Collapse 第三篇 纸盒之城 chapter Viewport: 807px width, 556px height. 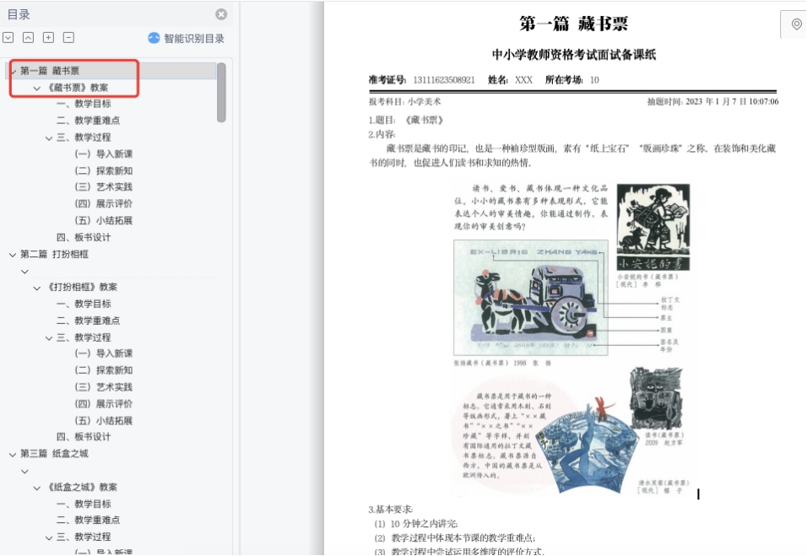(13, 454)
